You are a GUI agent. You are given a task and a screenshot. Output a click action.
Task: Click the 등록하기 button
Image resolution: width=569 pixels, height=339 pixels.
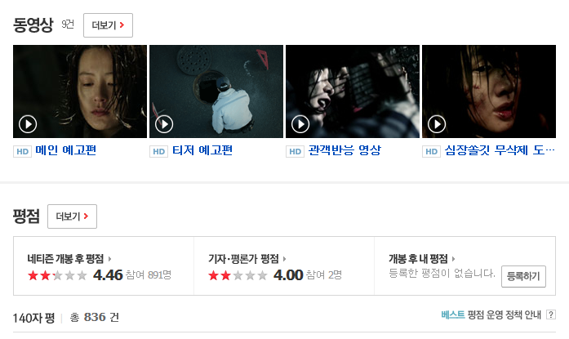click(x=523, y=277)
